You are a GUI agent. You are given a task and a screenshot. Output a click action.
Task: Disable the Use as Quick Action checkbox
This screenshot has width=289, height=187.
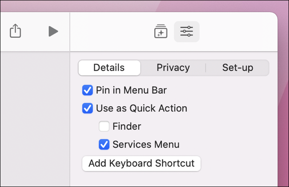point(88,108)
